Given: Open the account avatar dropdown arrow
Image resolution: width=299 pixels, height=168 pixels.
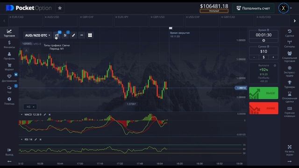Looking at the screenshot, I should (291, 8).
